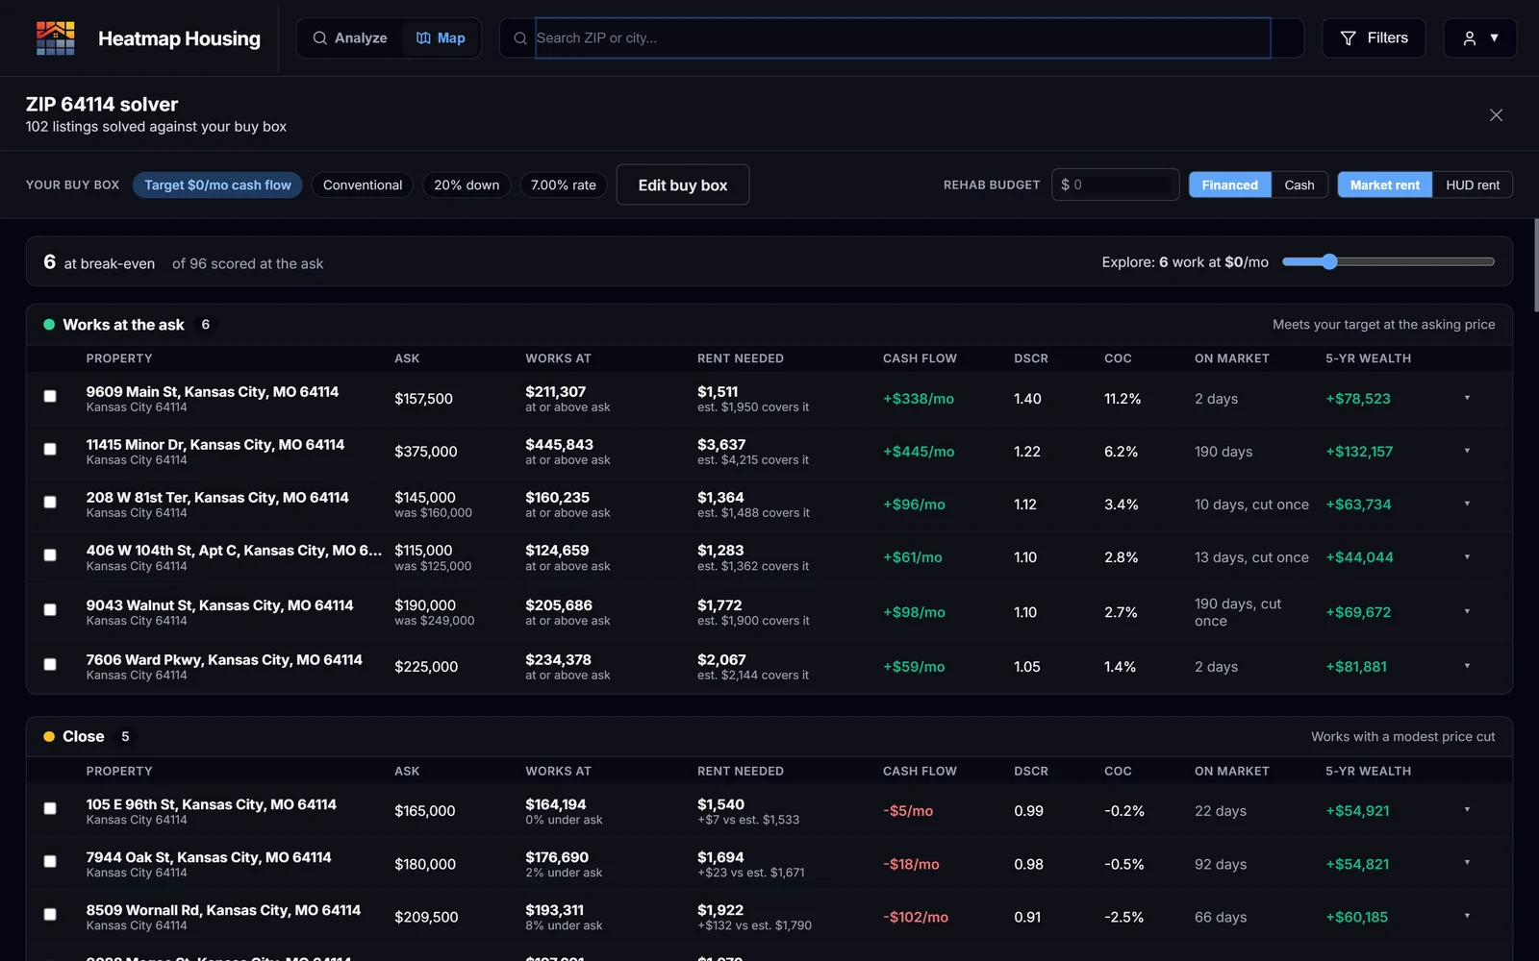Click the Conventional loan chip

tap(363, 185)
